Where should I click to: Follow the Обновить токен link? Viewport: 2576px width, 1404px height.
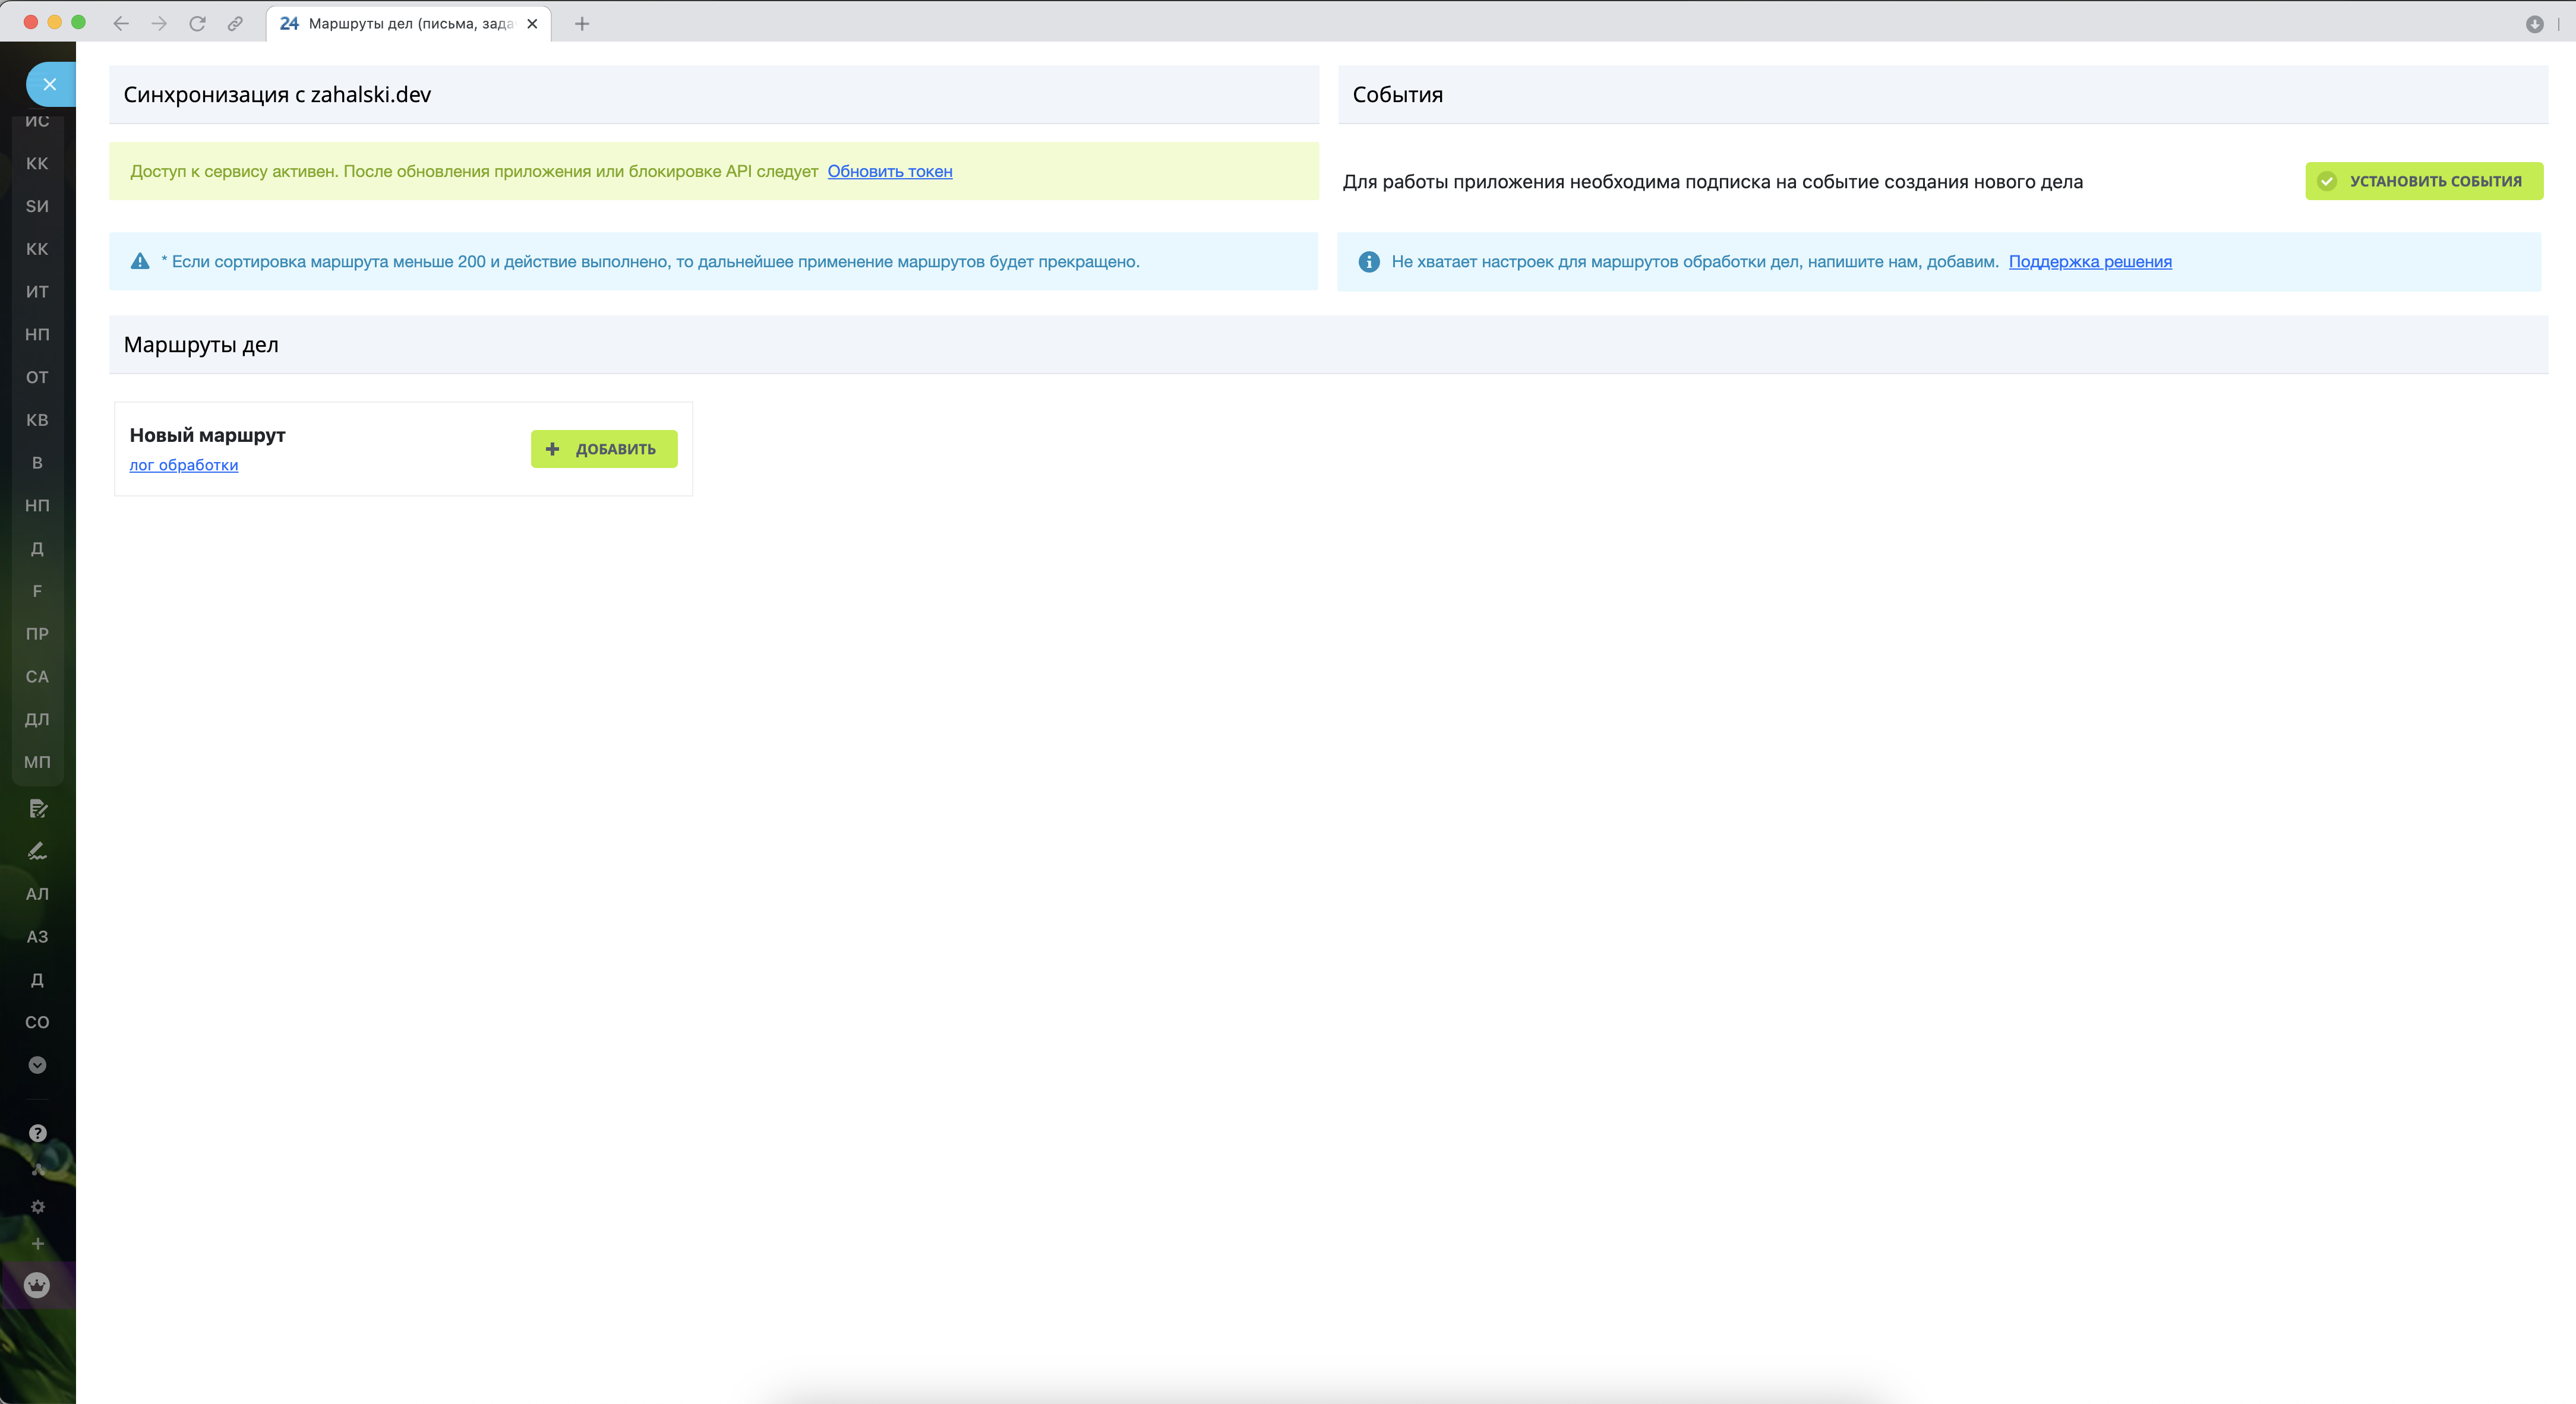889,171
